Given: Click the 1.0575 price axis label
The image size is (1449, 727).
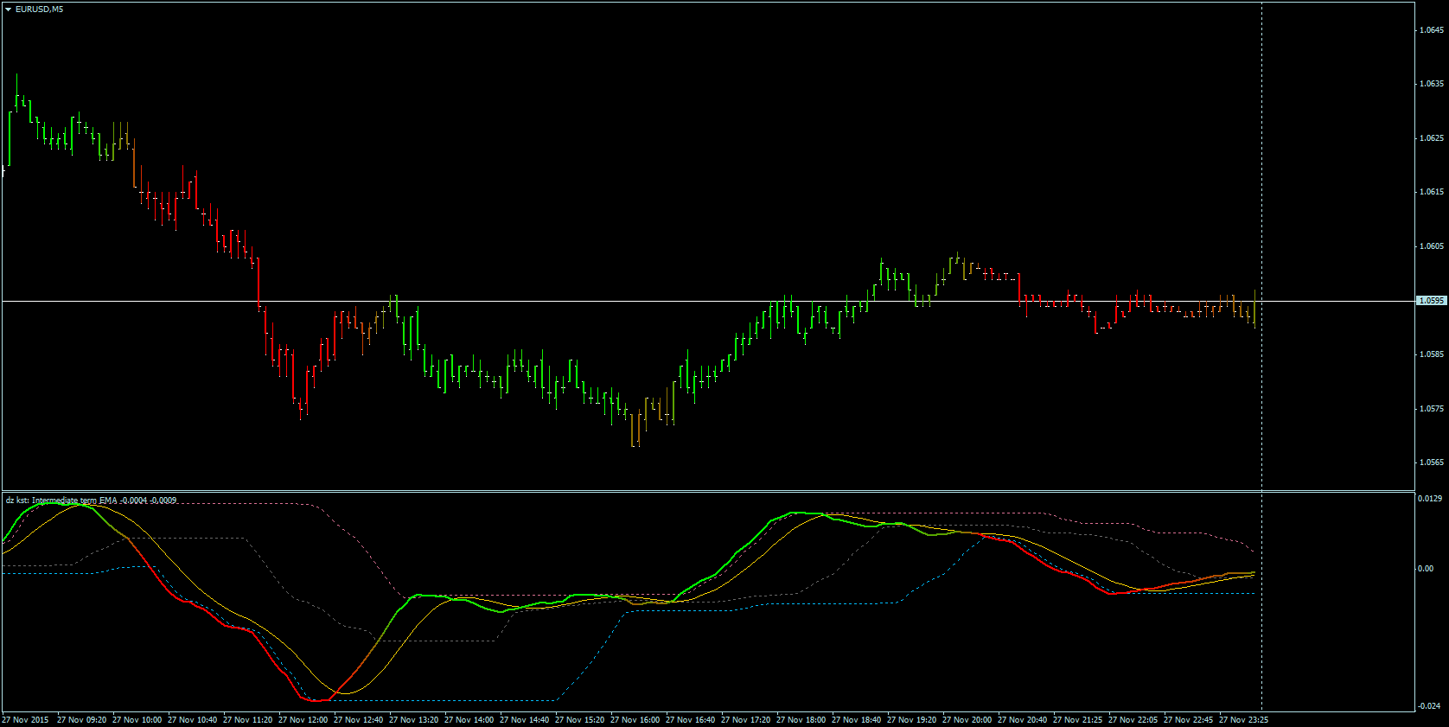Looking at the screenshot, I should 1432,409.
